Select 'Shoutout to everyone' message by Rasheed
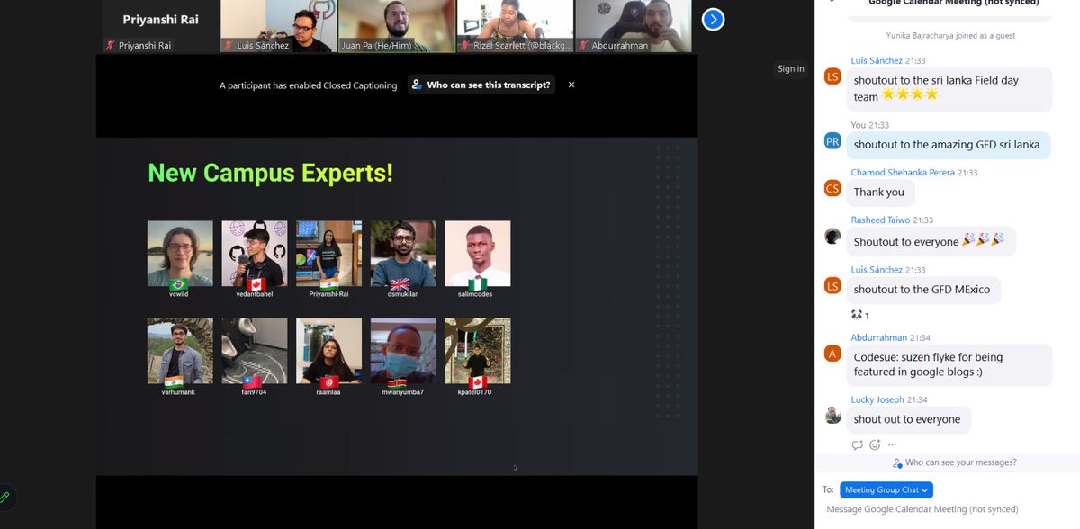Viewport: 1080px width, 529px height. pos(930,241)
